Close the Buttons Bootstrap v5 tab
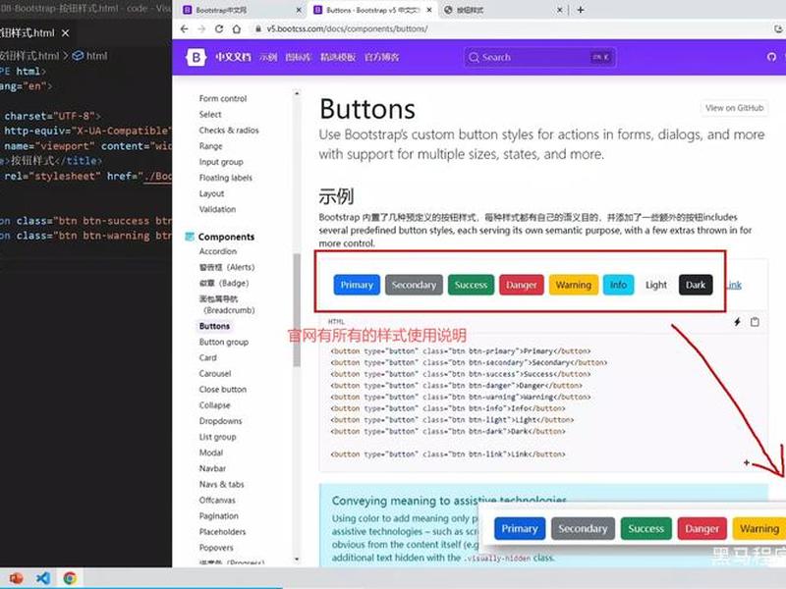 (x=429, y=10)
